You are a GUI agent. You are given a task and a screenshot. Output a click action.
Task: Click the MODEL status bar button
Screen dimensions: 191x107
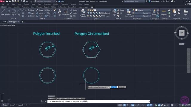pyautogui.click(x=120, y=105)
